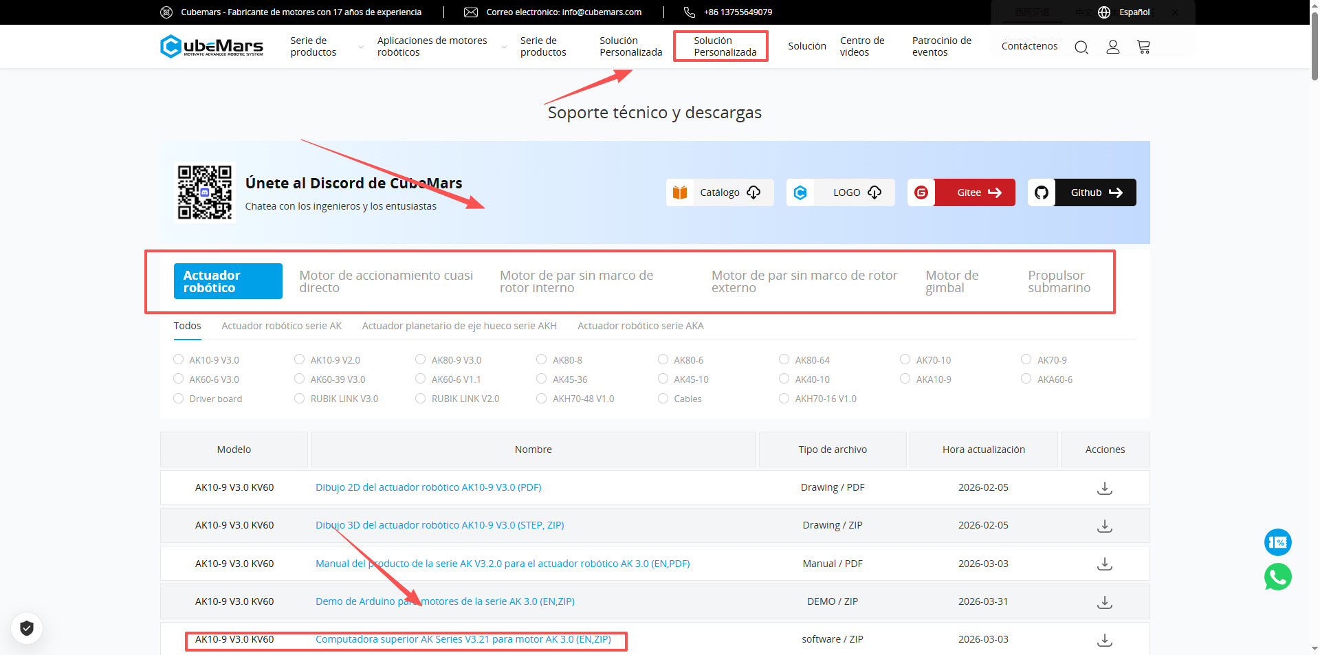Click the CubeMars logo
Viewport: 1320px width, 655px height.
[212, 46]
